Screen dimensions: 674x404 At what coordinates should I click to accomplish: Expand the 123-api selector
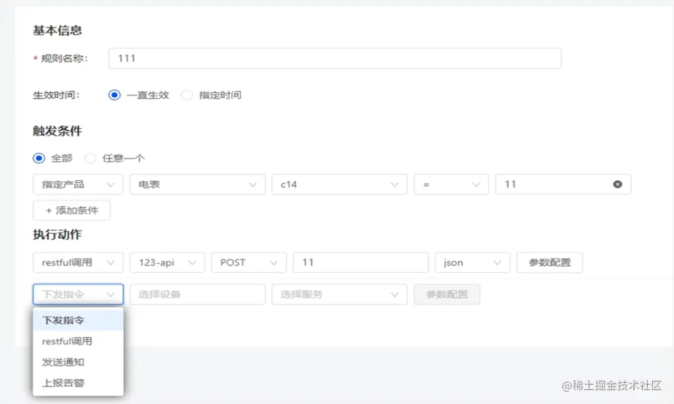(x=167, y=262)
